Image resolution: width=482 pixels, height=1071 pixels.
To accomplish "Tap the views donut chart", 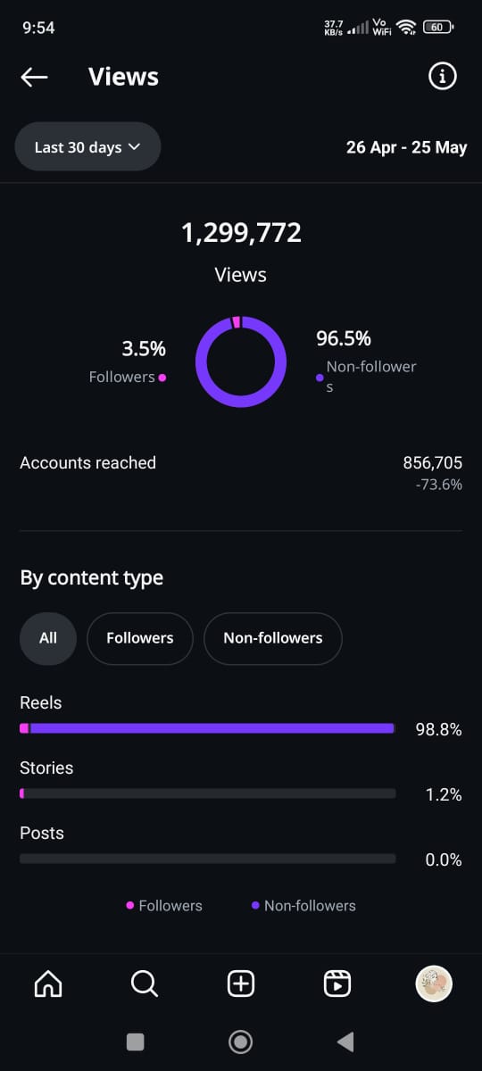I will 241,361.
